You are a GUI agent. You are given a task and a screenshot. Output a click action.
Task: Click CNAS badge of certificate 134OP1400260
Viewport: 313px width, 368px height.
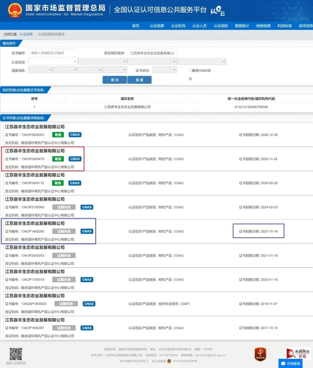click(87, 231)
